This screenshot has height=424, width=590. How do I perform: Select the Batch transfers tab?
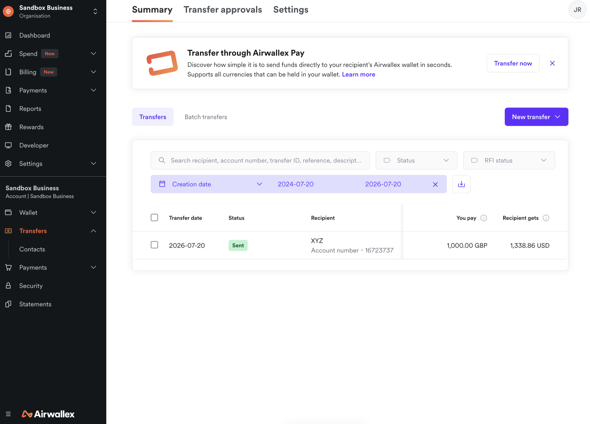206,117
